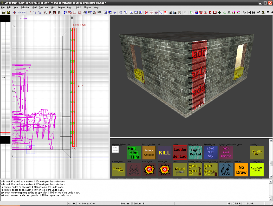Open a map file using the folder icon
The width and height of the screenshot is (273, 206).
[4, 12]
